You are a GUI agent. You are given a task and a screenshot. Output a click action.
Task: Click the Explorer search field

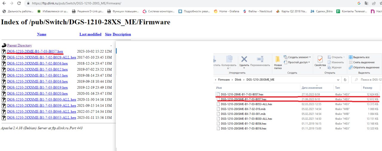point(366,80)
